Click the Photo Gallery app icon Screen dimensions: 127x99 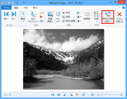[x=3, y=3]
